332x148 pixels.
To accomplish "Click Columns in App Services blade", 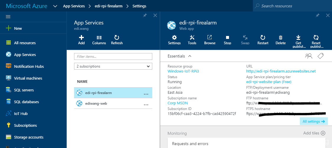I will point(99,40).
